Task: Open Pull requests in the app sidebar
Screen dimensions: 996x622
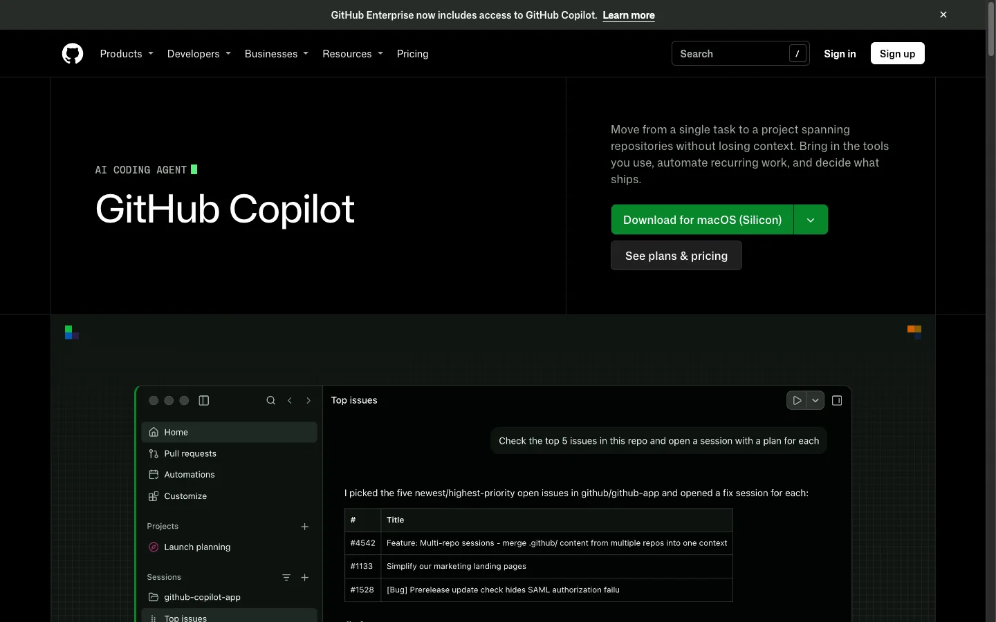Action: coord(230,453)
